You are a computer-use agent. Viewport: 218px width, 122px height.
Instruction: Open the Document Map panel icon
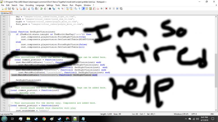(x=90, y=8)
